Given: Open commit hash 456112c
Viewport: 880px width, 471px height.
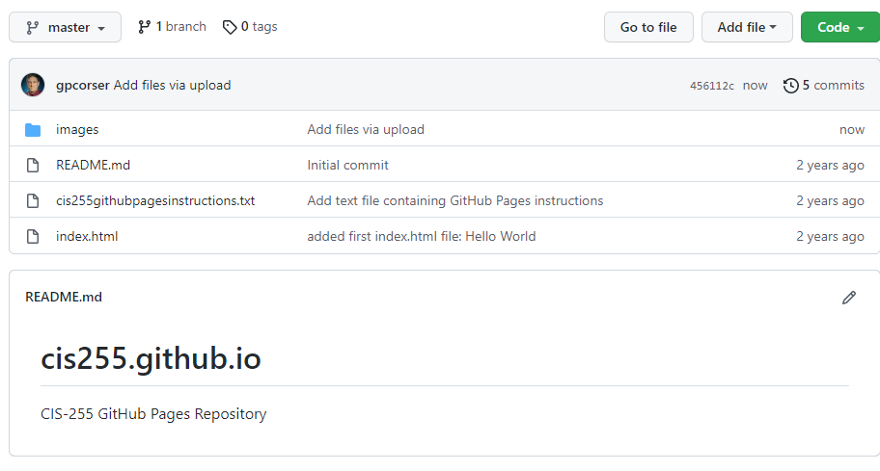Looking at the screenshot, I should 711,86.
